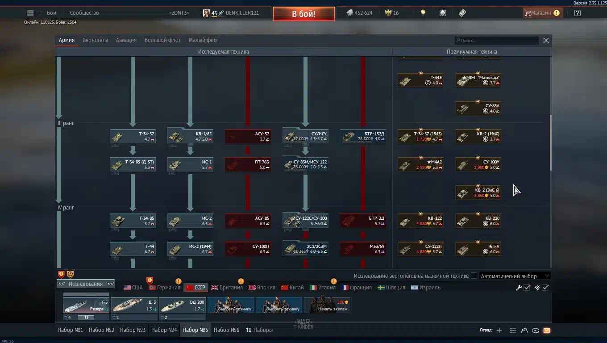Switch crew order on Г-5 slot
The height and width of the screenshot is (343, 607).
[86, 318]
